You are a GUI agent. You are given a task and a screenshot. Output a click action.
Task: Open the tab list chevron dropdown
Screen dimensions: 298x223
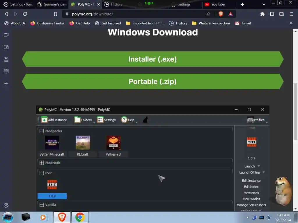264,4
